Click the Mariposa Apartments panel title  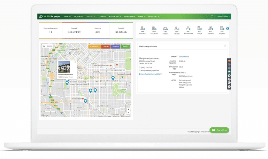[x=148, y=46]
